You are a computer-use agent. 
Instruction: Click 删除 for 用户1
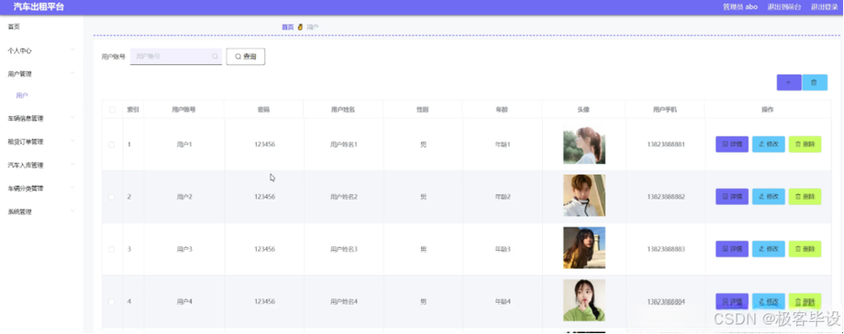click(805, 145)
